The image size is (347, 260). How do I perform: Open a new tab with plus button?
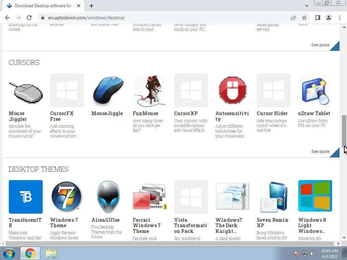pos(91,6)
